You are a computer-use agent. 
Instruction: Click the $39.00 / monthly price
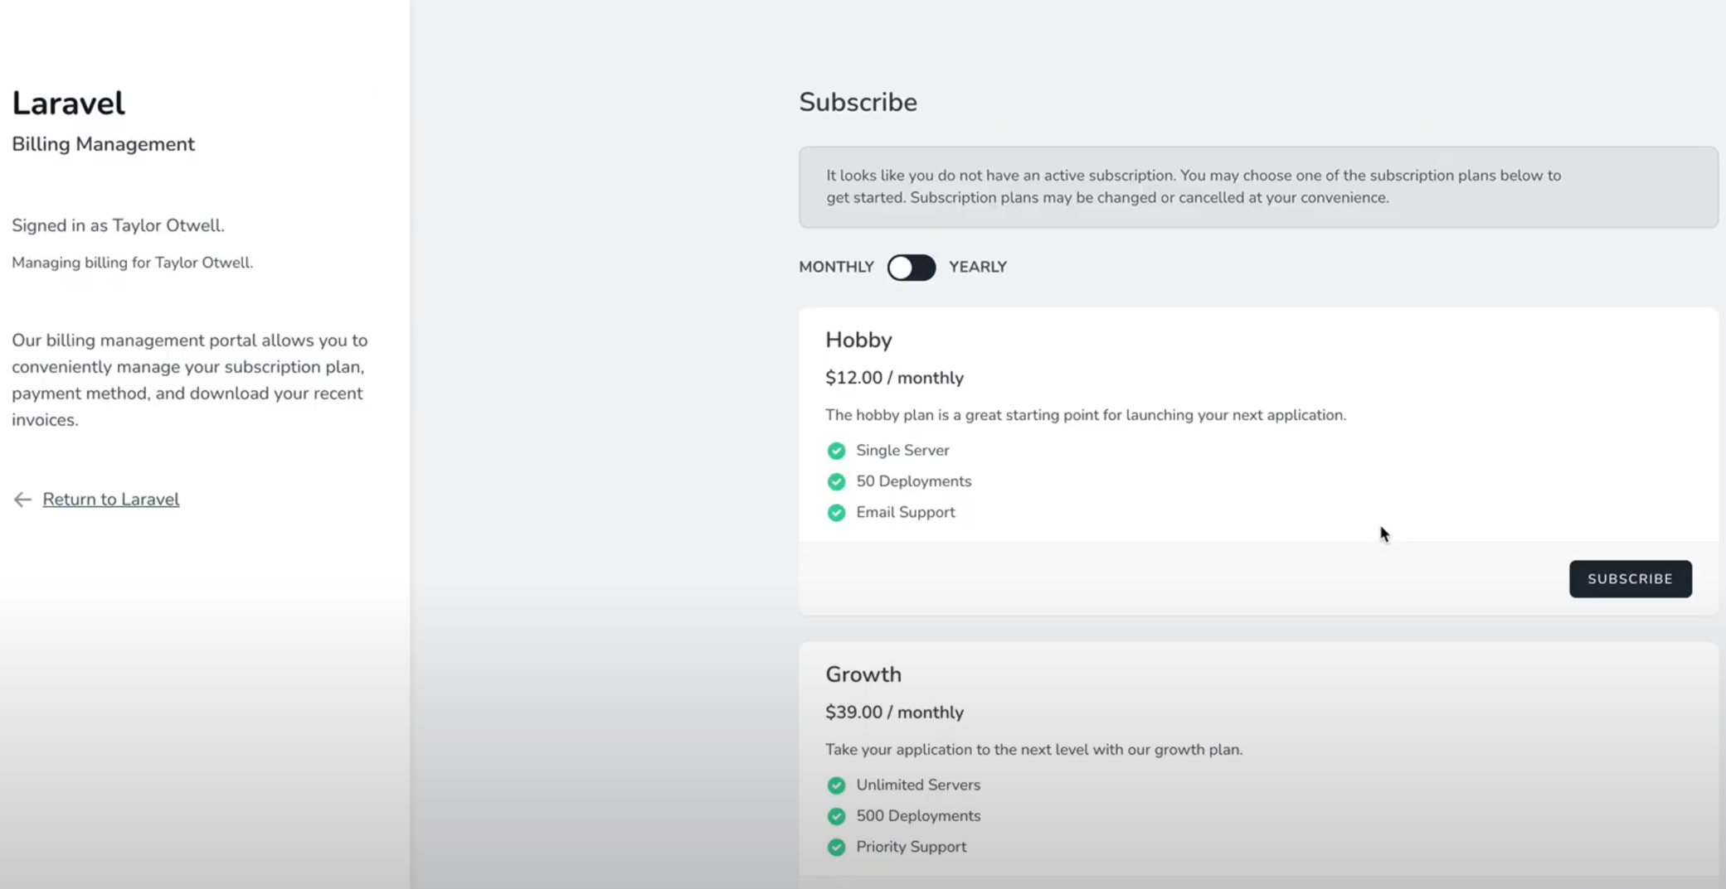click(x=894, y=713)
